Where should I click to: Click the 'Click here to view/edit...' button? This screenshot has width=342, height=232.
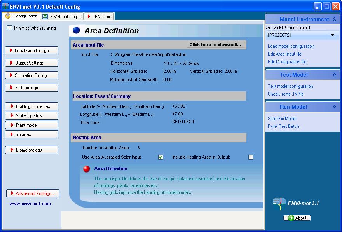(x=215, y=45)
